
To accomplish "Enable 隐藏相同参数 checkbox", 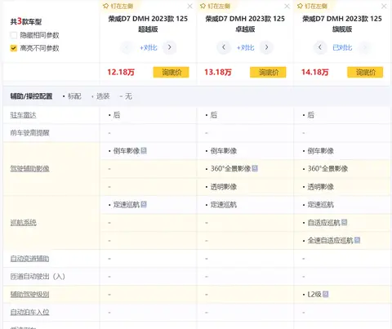I will click(x=13, y=35).
